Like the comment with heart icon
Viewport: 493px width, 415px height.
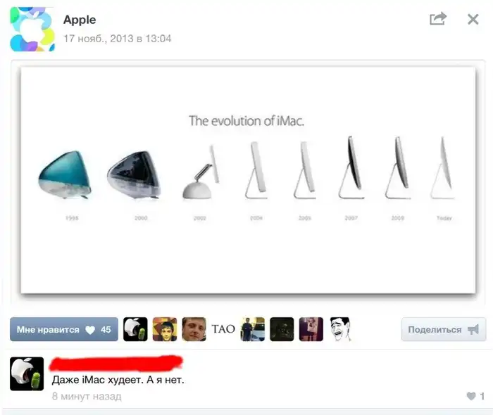pos(471,396)
